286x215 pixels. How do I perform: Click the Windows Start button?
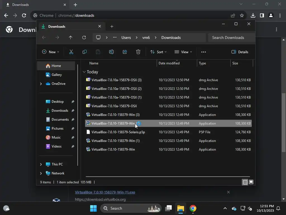93,208
